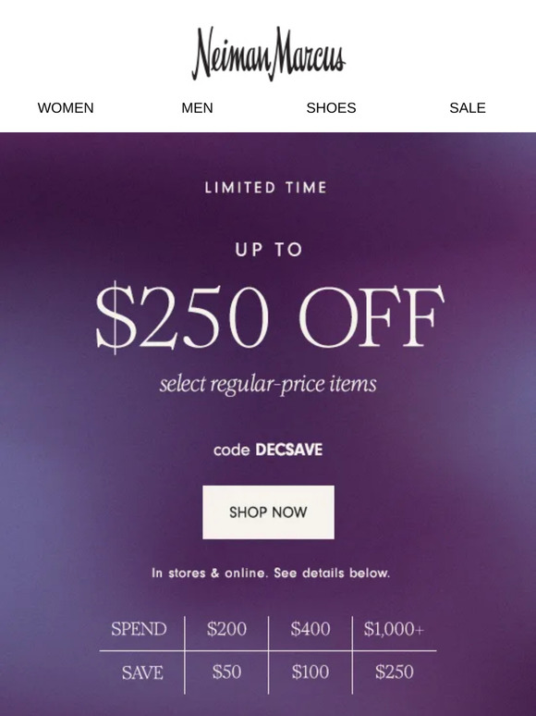
Task: Click the $1,000+ spend tier
Action: pyautogui.click(x=394, y=629)
